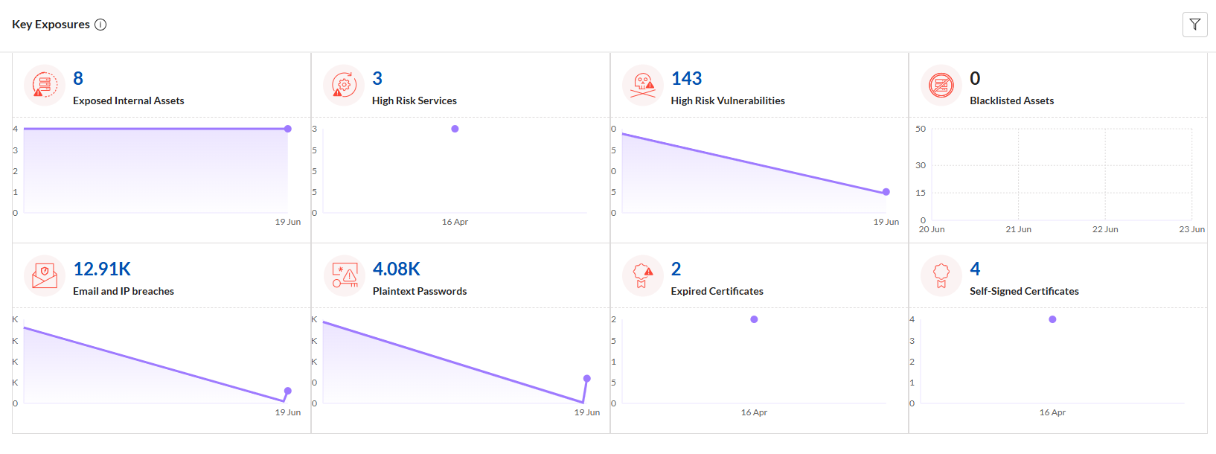Open the 4.08K Plaintext Passwords count
This screenshot has width=1216, height=454.
[x=397, y=269]
